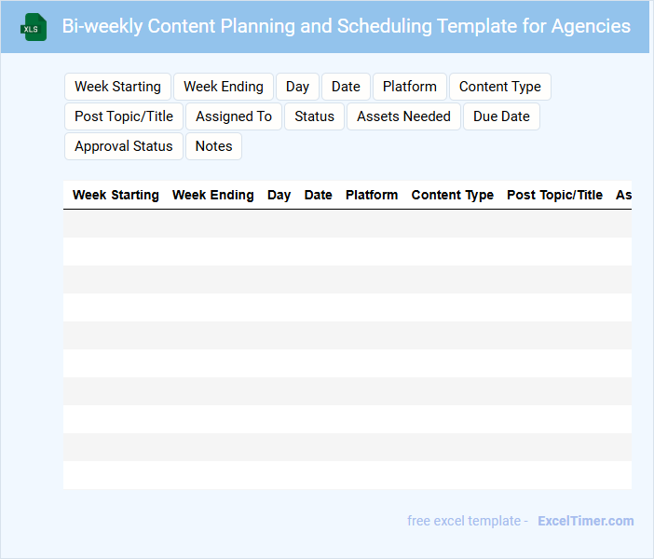This screenshot has height=559, width=654.
Task: Select the Week Ending tag
Action: 224,87
